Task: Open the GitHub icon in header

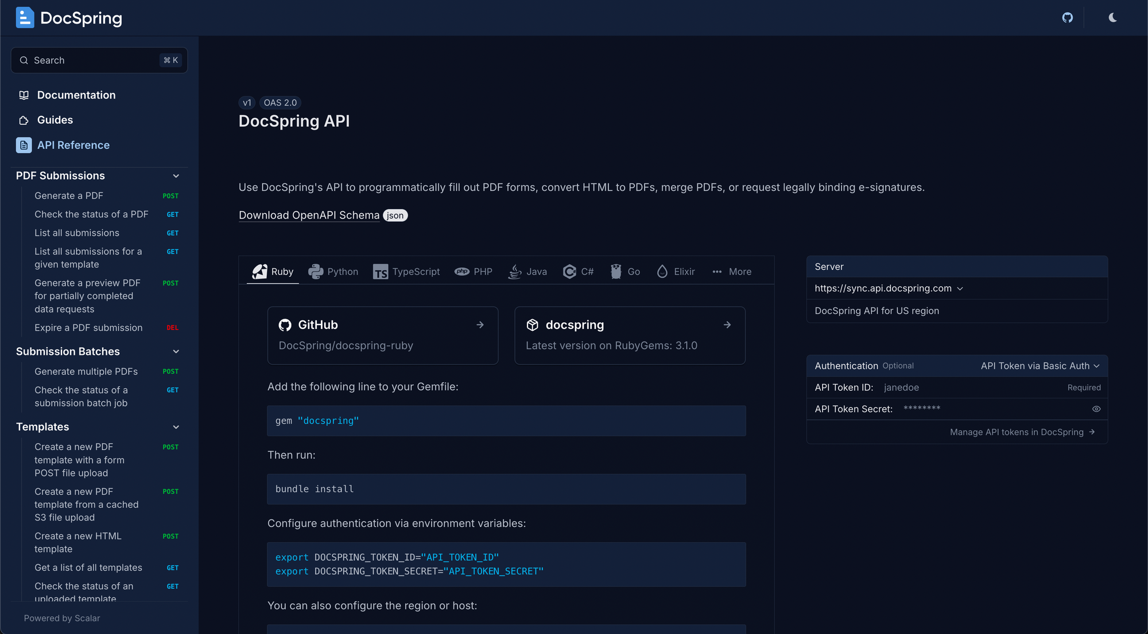Action: [1067, 18]
